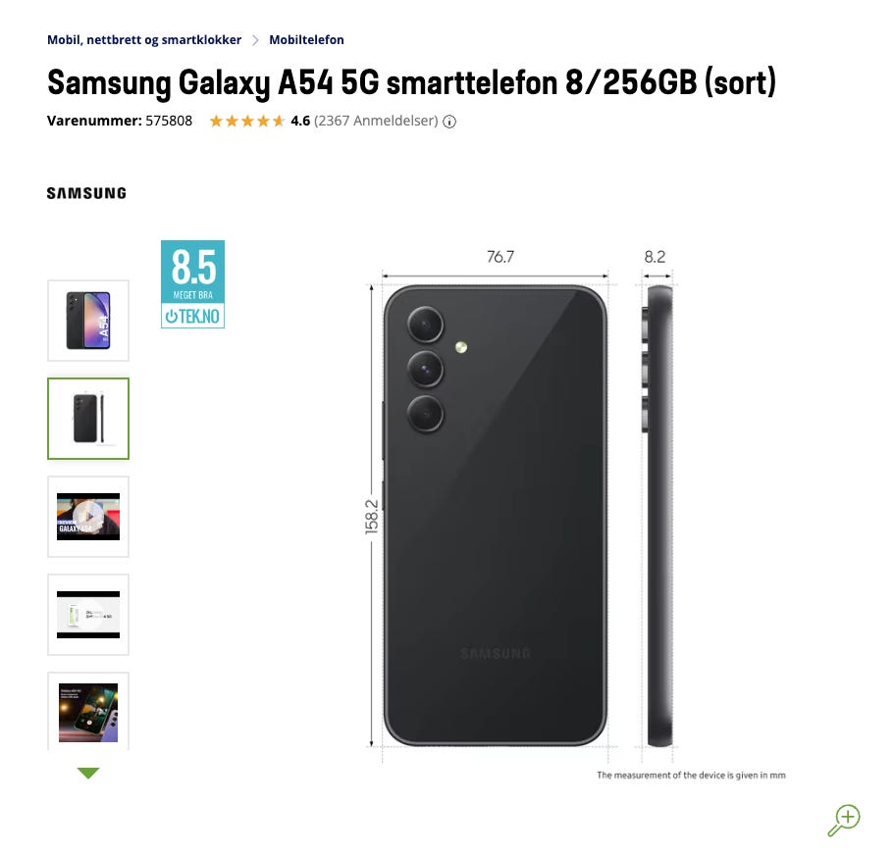Screen dimensions: 894x854
Task: Open the Tek.no 8.5 rating badge
Action: point(192,284)
